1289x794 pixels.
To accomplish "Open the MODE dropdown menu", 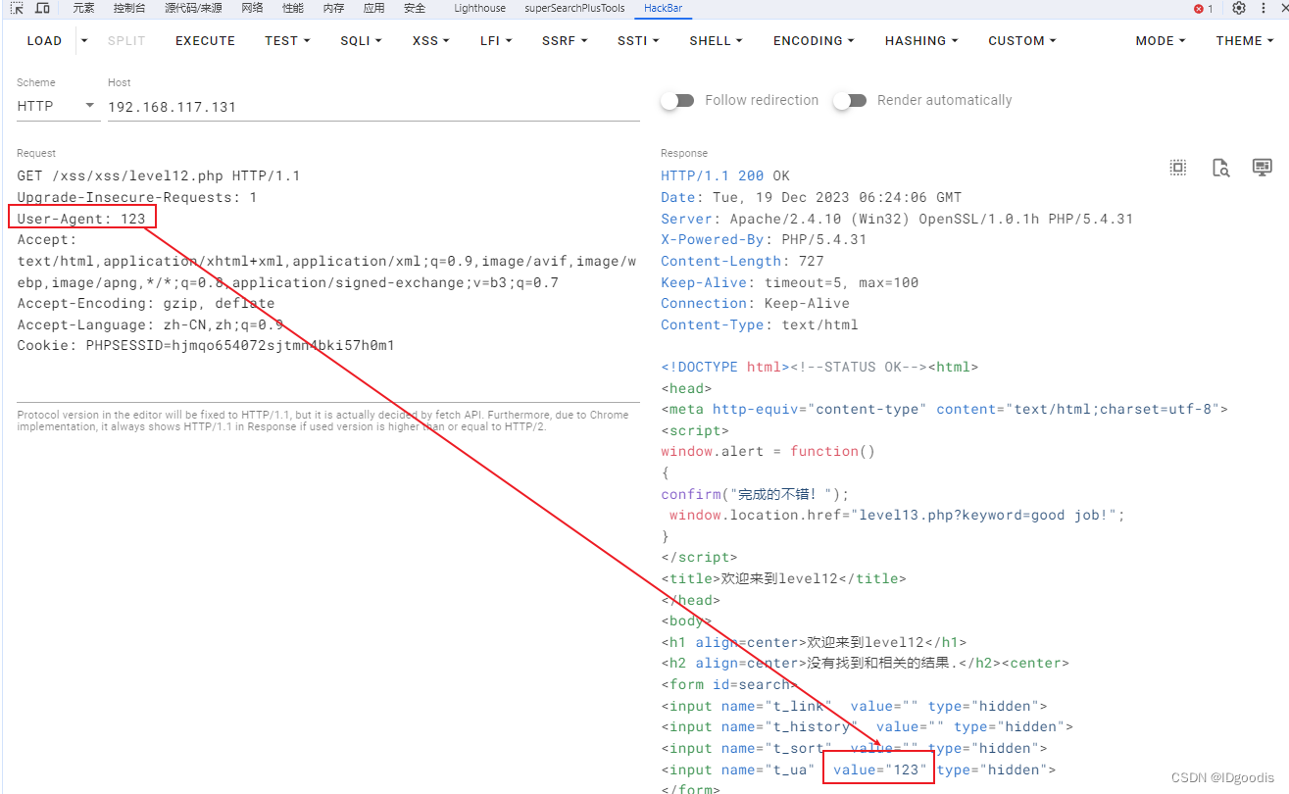I will (1161, 41).
